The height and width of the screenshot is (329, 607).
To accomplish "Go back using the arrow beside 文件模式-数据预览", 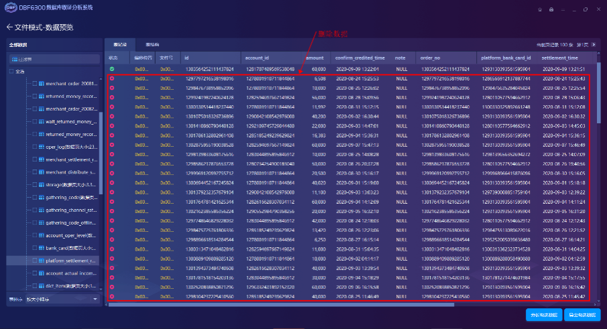I will pyautogui.click(x=9, y=27).
